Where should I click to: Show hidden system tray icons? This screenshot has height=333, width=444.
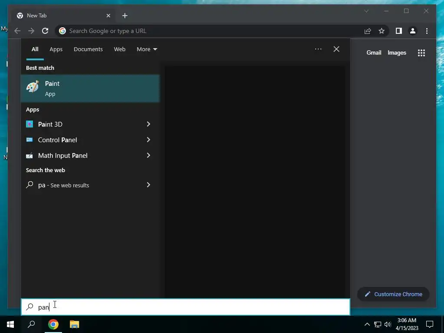[367, 324]
